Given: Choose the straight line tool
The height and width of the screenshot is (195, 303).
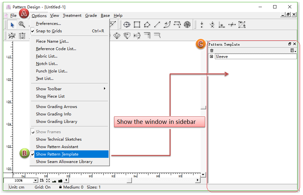Looking at the screenshot, I should tap(157, 25).
